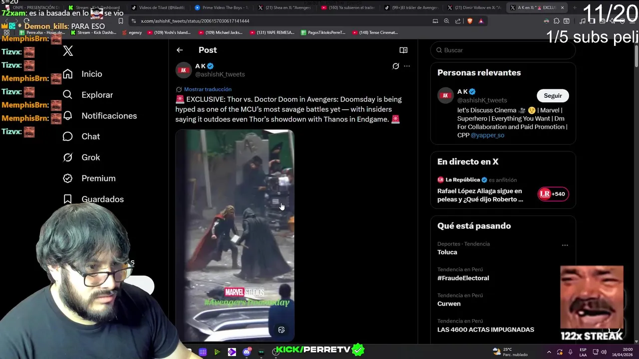Open the Curwen trend
Viewport: 639px width, 359px height.
(449, 304)
